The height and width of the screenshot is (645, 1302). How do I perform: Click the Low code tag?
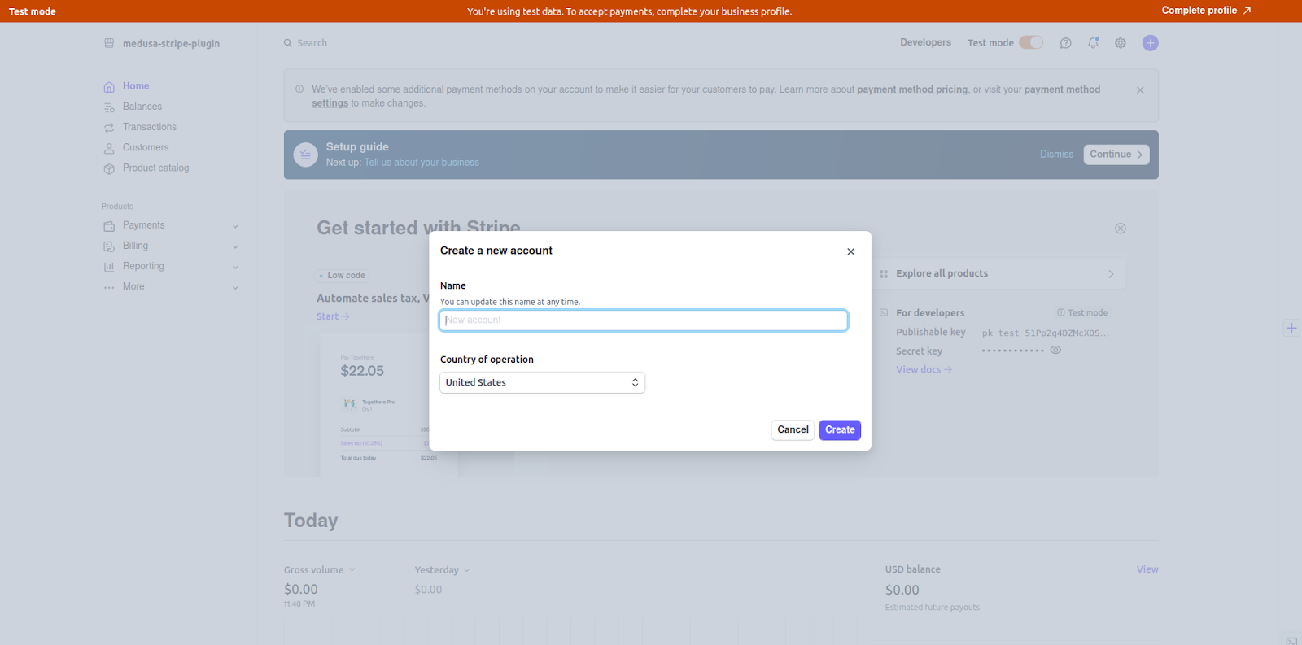pyautogui.click(x=343, y=276)
